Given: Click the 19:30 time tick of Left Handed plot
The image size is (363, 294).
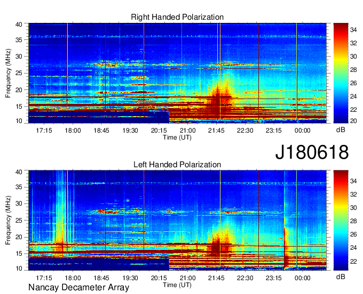Looking at the screenshot, I should [x=130, y=278].
